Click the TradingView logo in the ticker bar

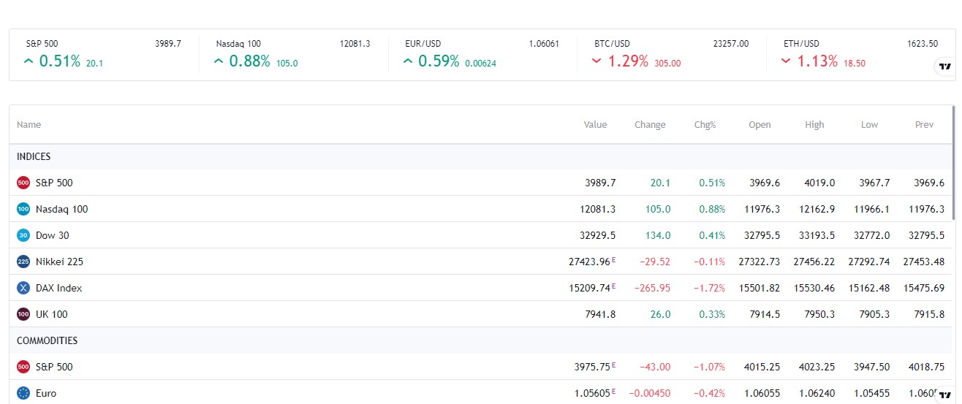(x=944, y=66)
